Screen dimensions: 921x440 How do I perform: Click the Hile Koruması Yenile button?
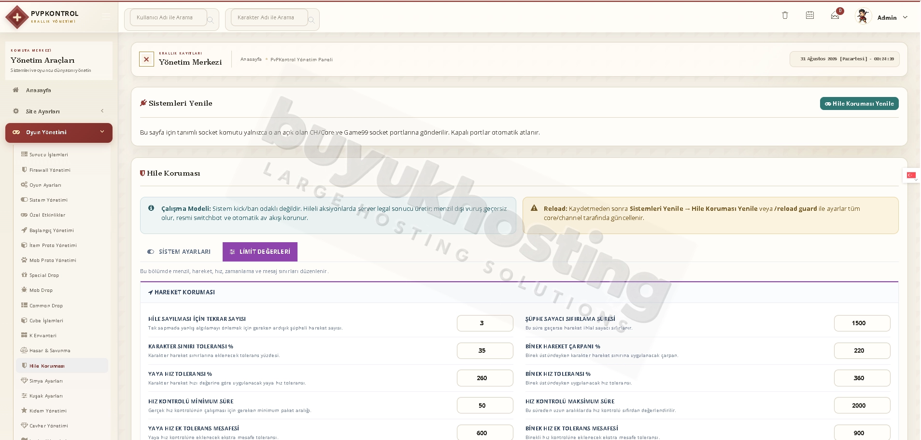pos(859,104)
